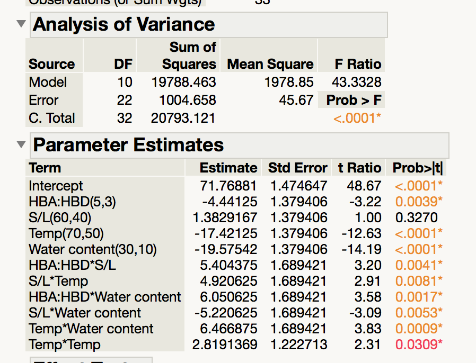Screen dimensions: 476x363
Task: Click the HBA:HBD*Water content term label
Action: (x=105, y=297)
